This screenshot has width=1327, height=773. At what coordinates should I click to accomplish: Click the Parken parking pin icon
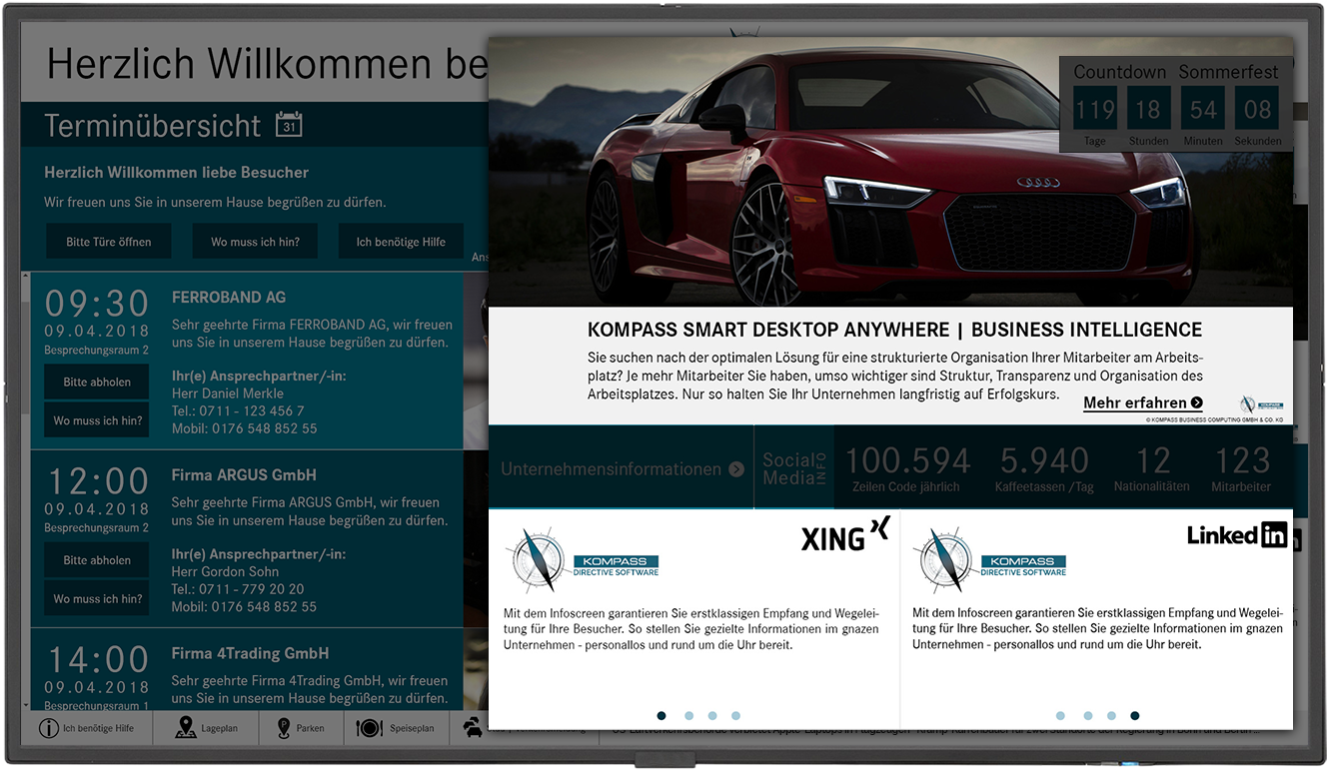(x=284, y=728)
